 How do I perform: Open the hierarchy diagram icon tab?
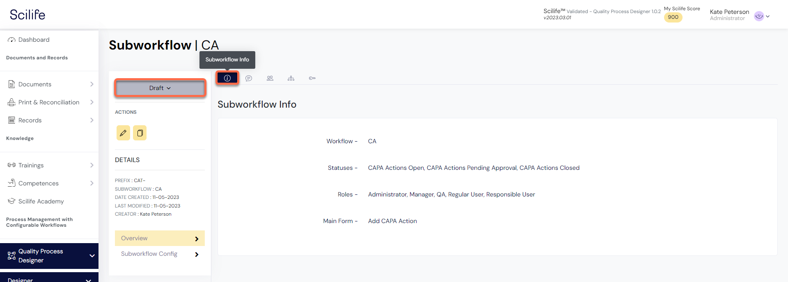[291, 78]
